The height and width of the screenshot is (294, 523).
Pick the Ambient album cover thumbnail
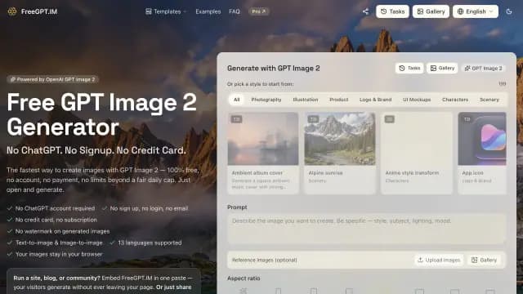click(x=263, y=139)
